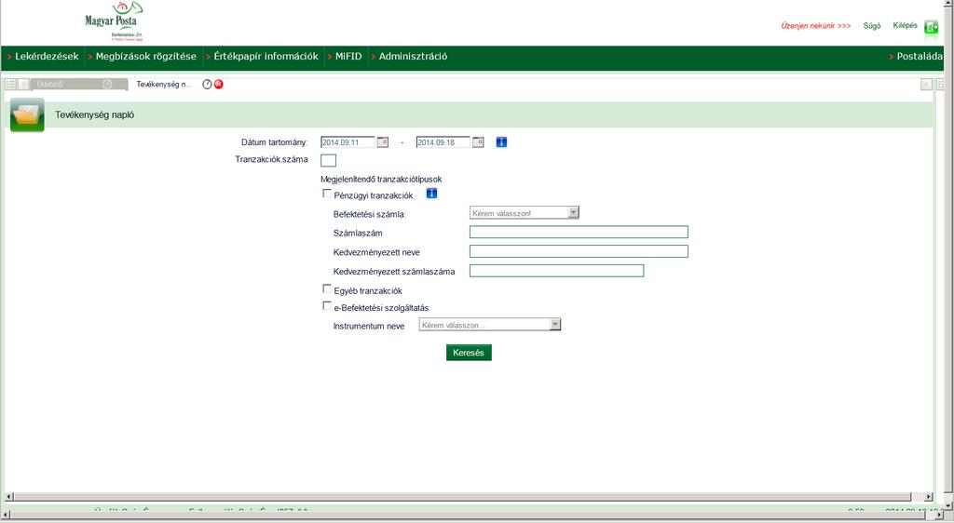Image resolution: width=954 pixels, height=523 pixels.
Task: Enable Pénzügyi tranzakciók checkbox
Action: (327, 194)
